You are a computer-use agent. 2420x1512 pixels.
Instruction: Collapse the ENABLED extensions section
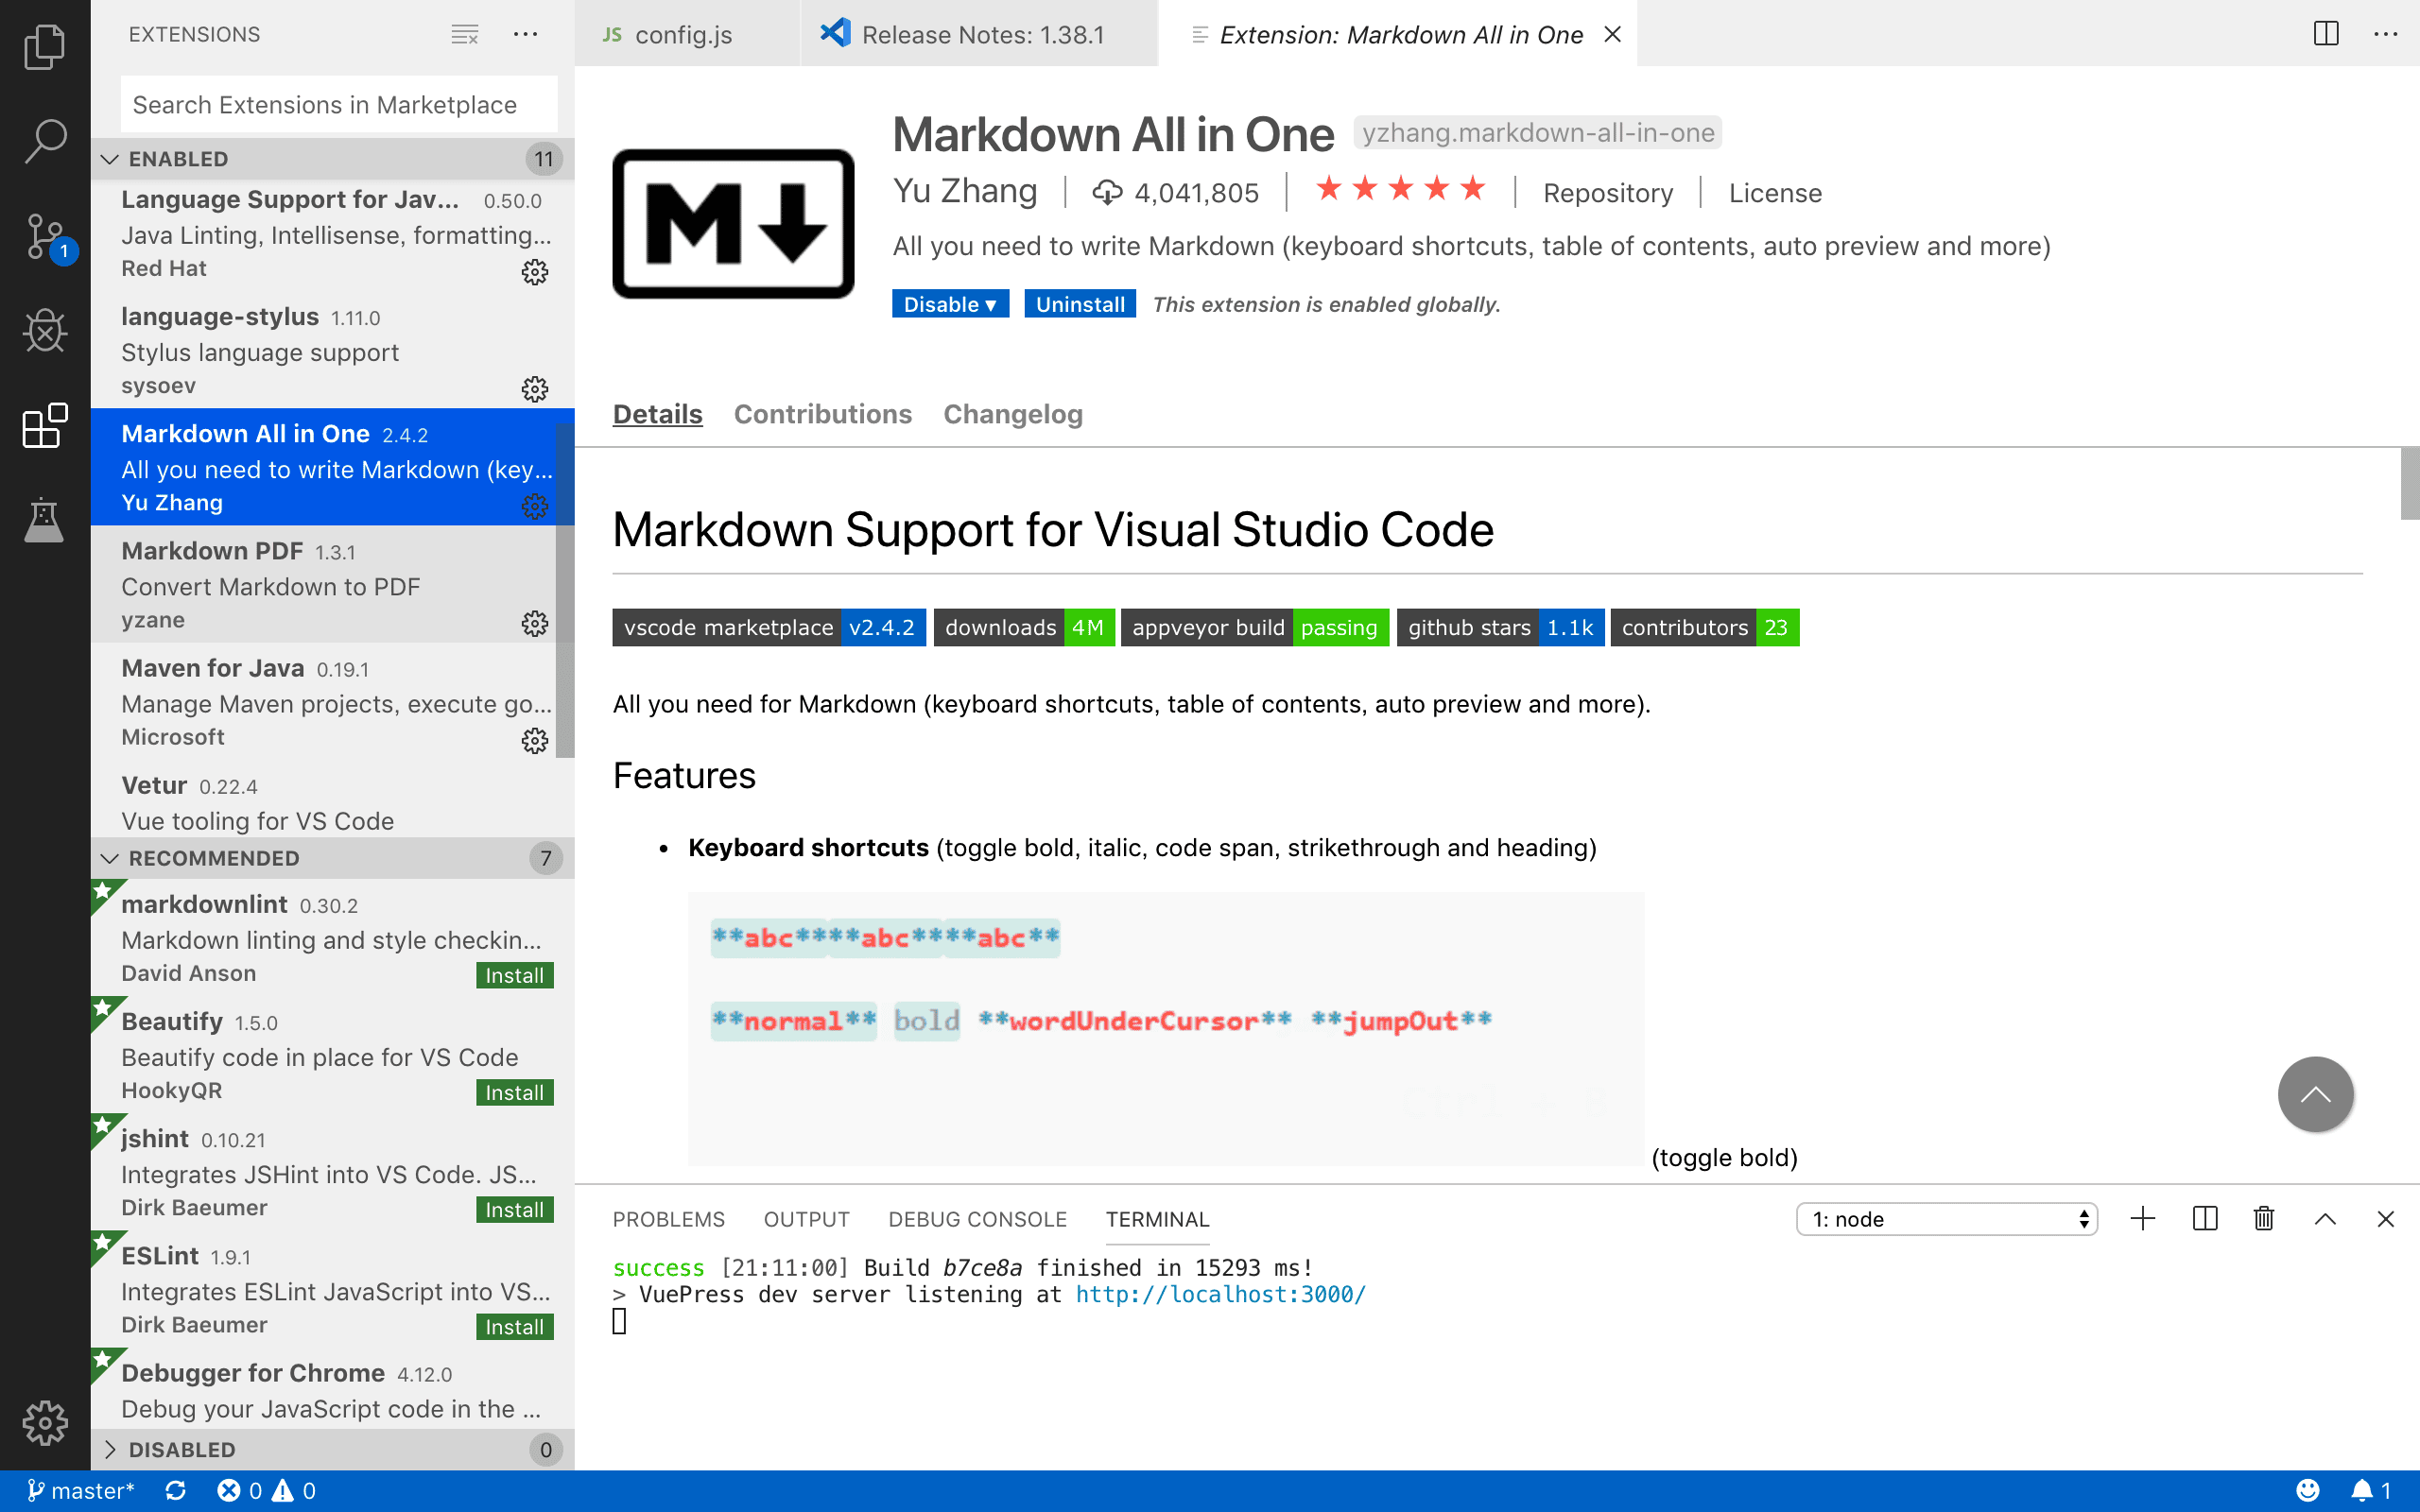(110, 159)
